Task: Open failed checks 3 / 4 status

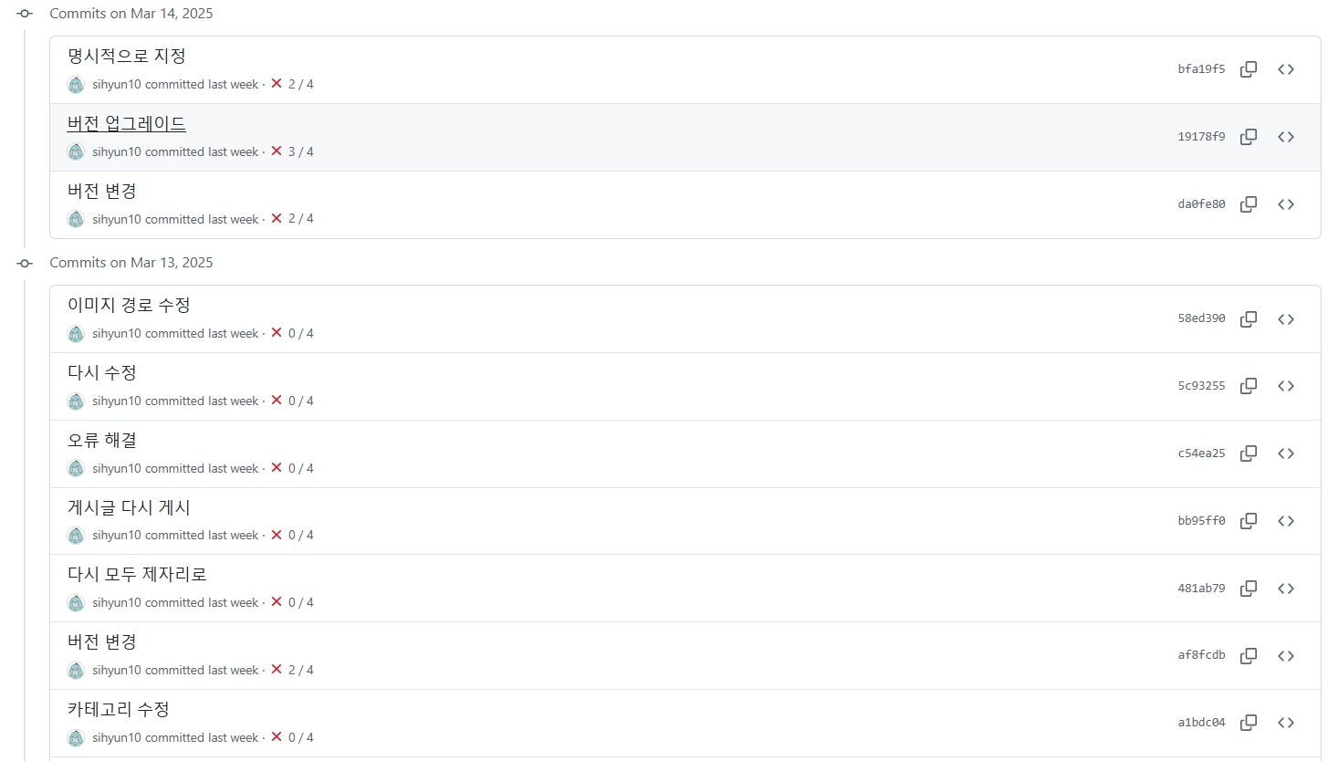Action: (292, 151)
